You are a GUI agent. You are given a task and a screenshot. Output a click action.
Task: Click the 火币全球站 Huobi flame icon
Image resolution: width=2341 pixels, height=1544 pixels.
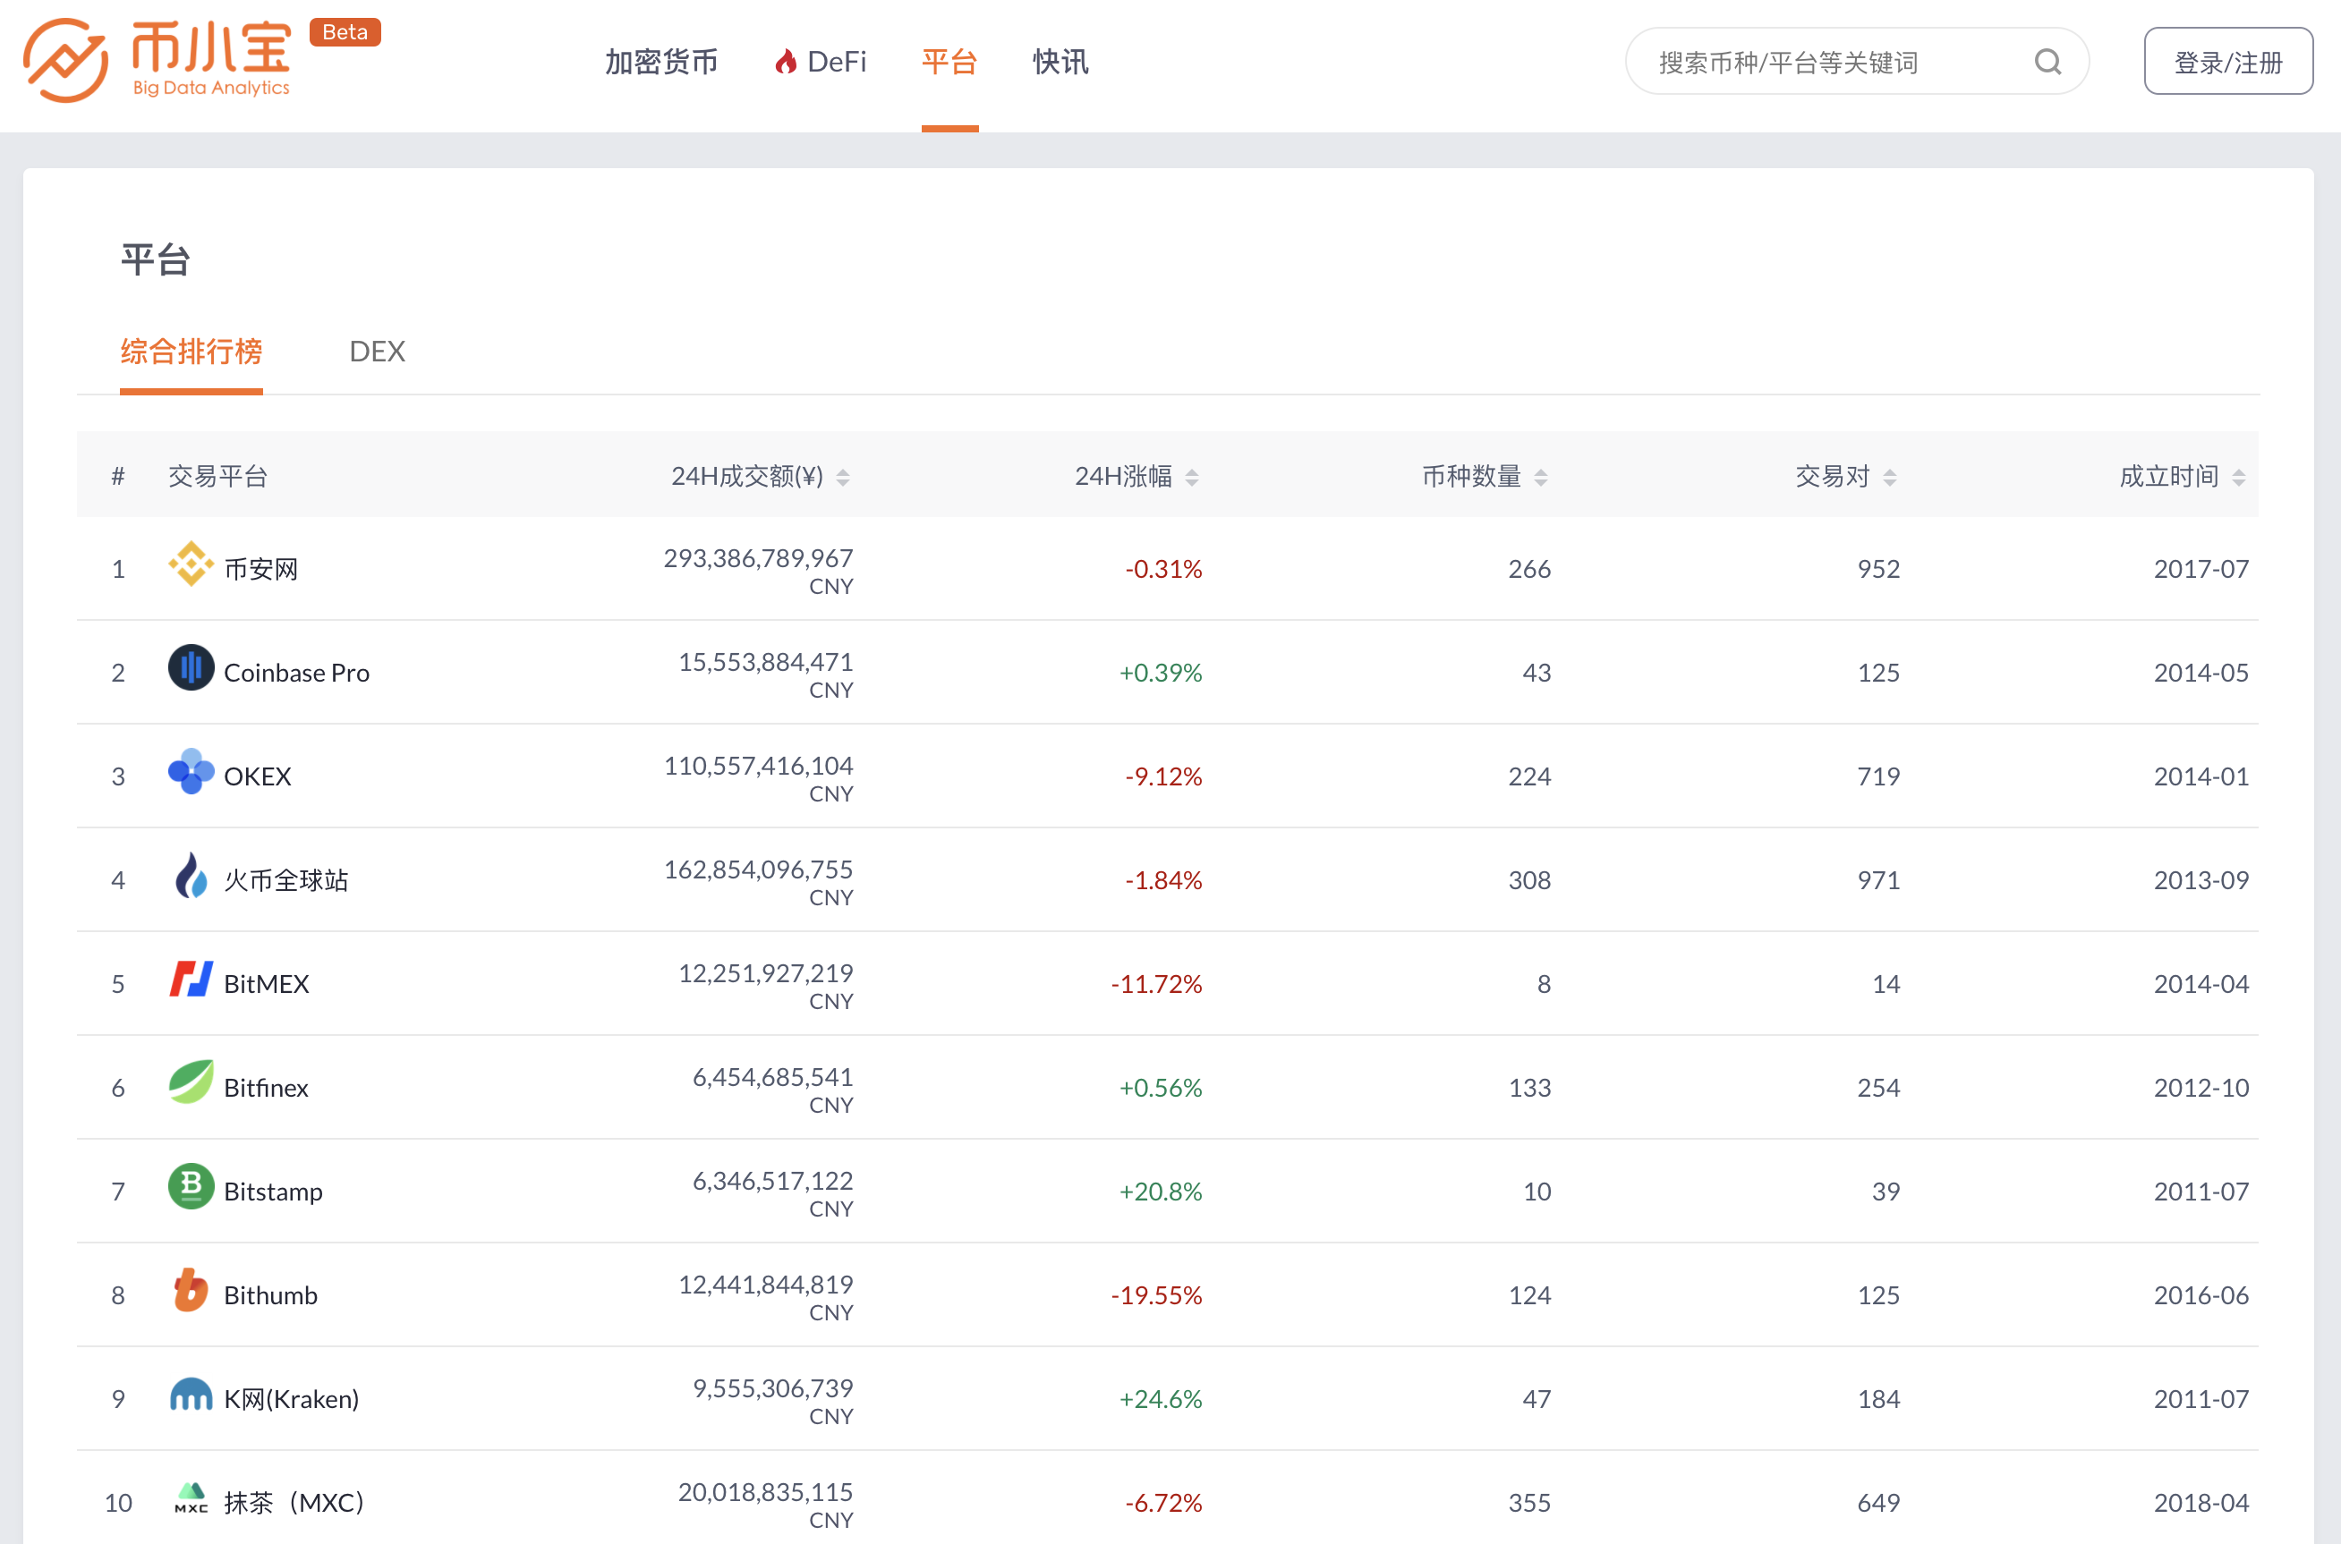[190, 879]
